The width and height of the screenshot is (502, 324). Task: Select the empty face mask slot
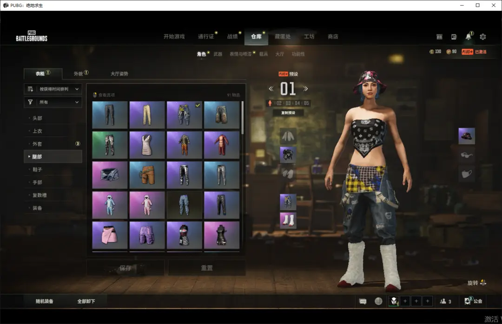pyautogui.click(x=467, y=174)
